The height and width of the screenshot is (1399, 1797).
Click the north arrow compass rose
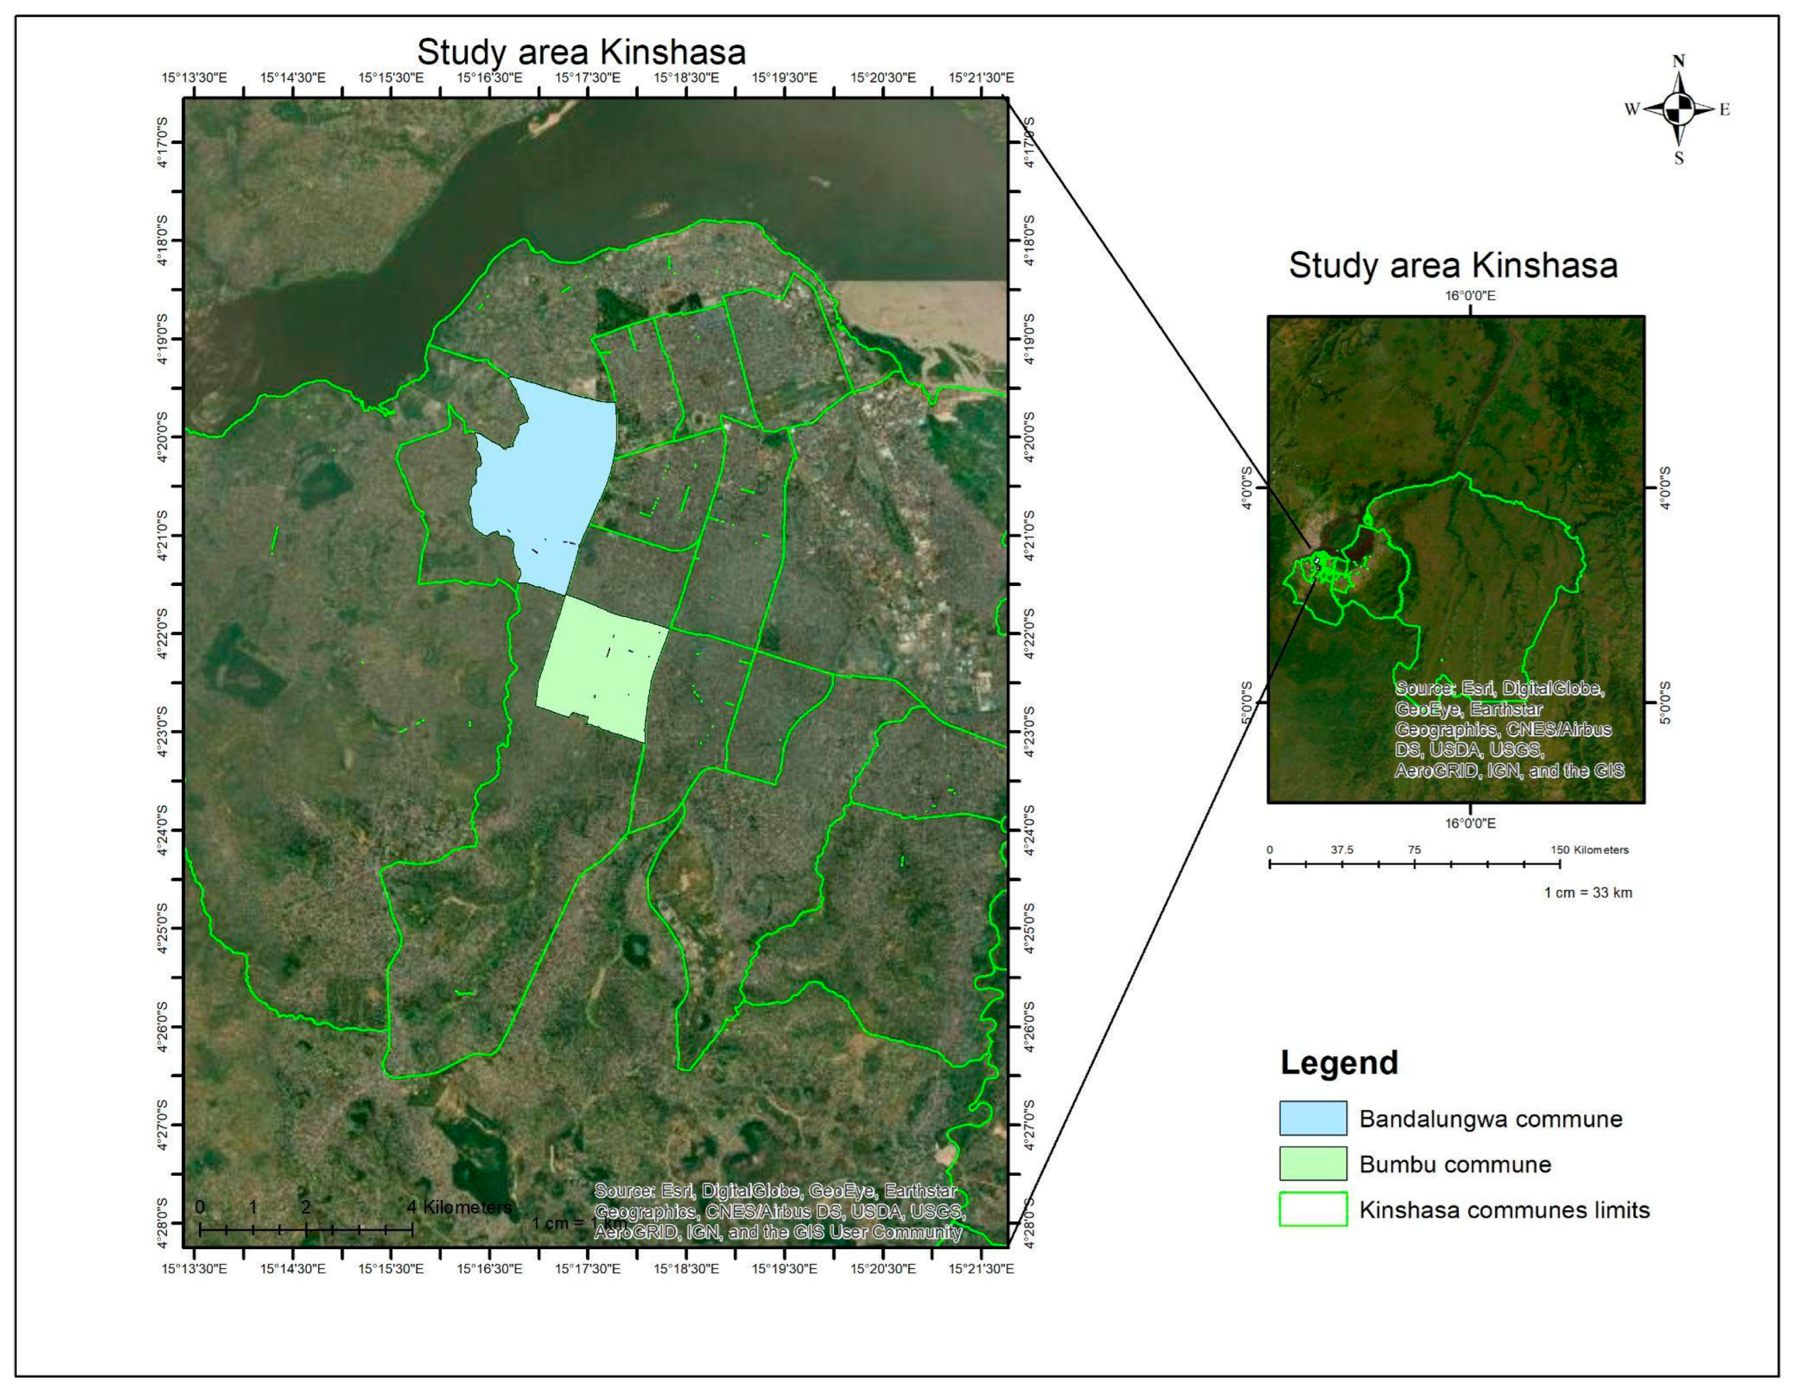1679,110
